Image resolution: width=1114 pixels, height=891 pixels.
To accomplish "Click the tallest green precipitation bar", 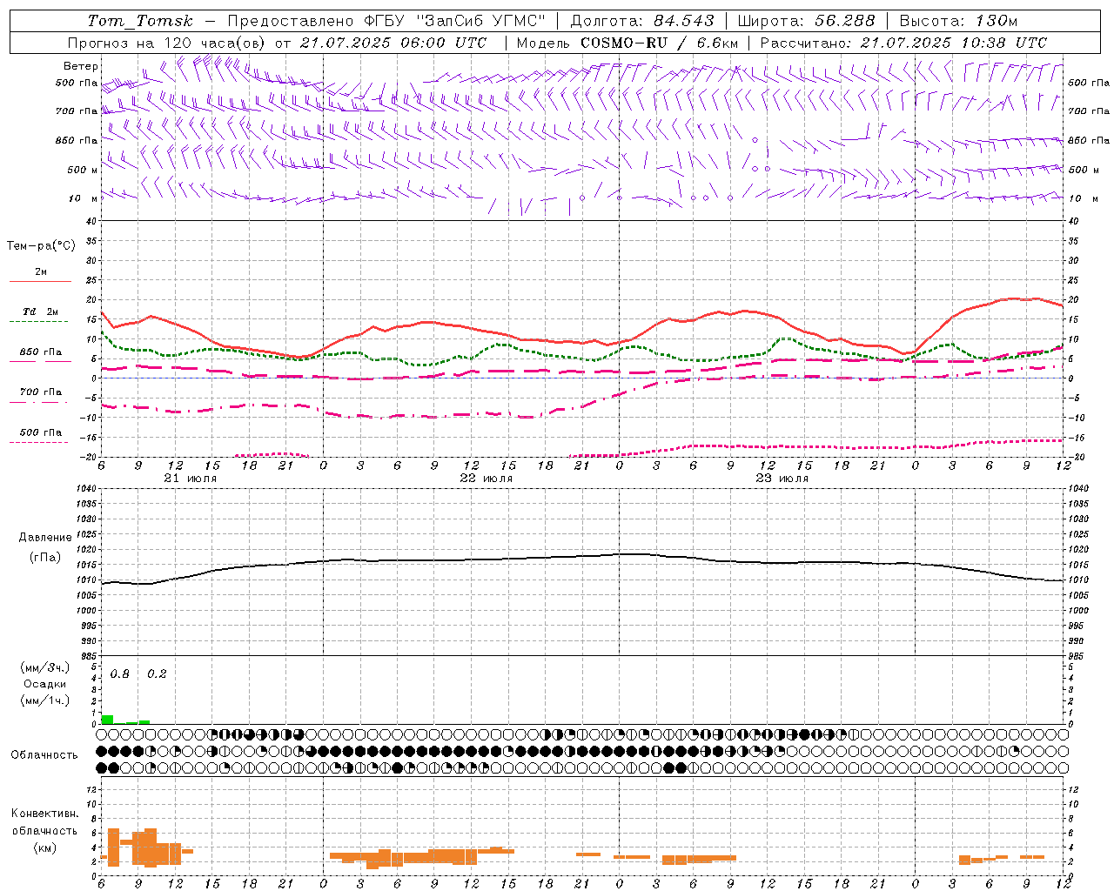I will click(107, 719).
